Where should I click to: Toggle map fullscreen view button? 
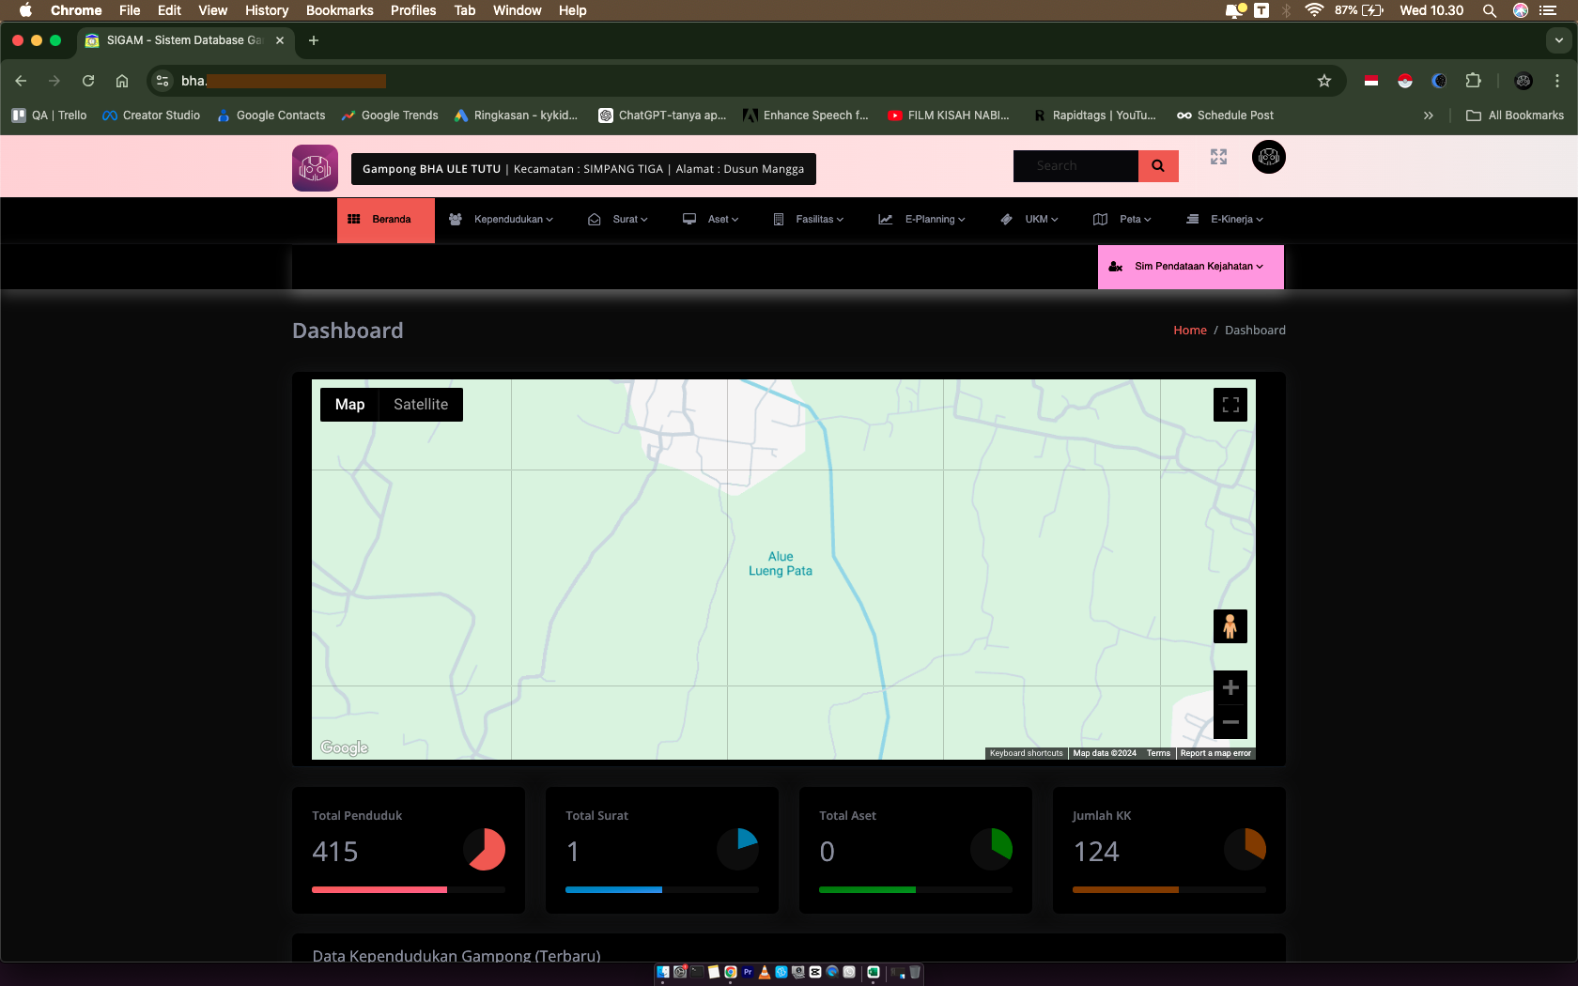(x=1230, y=405)
